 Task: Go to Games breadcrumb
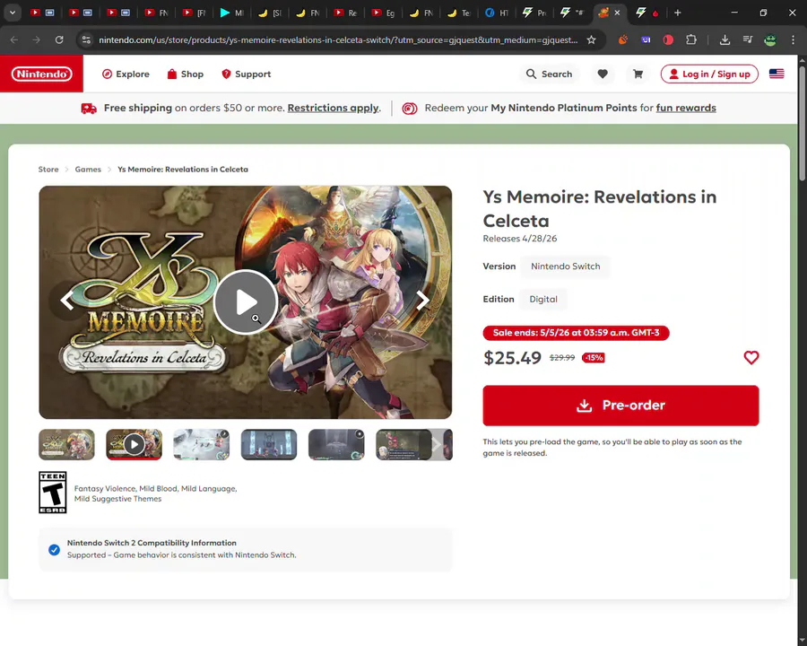click(x=88, y=169)
